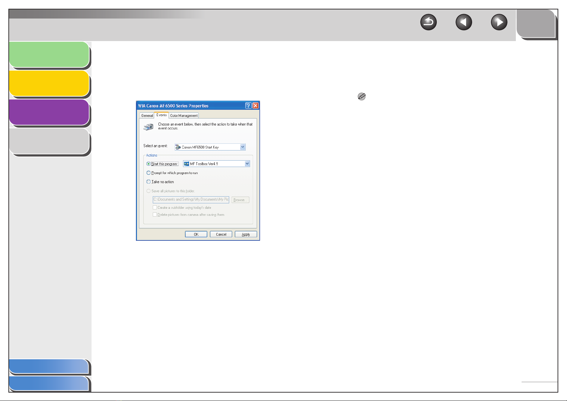This screenshot has height=401, width=567.
Task: Open the Select an event dropdown arrow
Action: pos(243,147)
